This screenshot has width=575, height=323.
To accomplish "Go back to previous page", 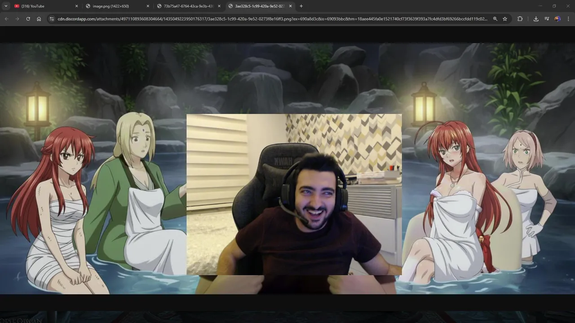I will tap(6, 19).
